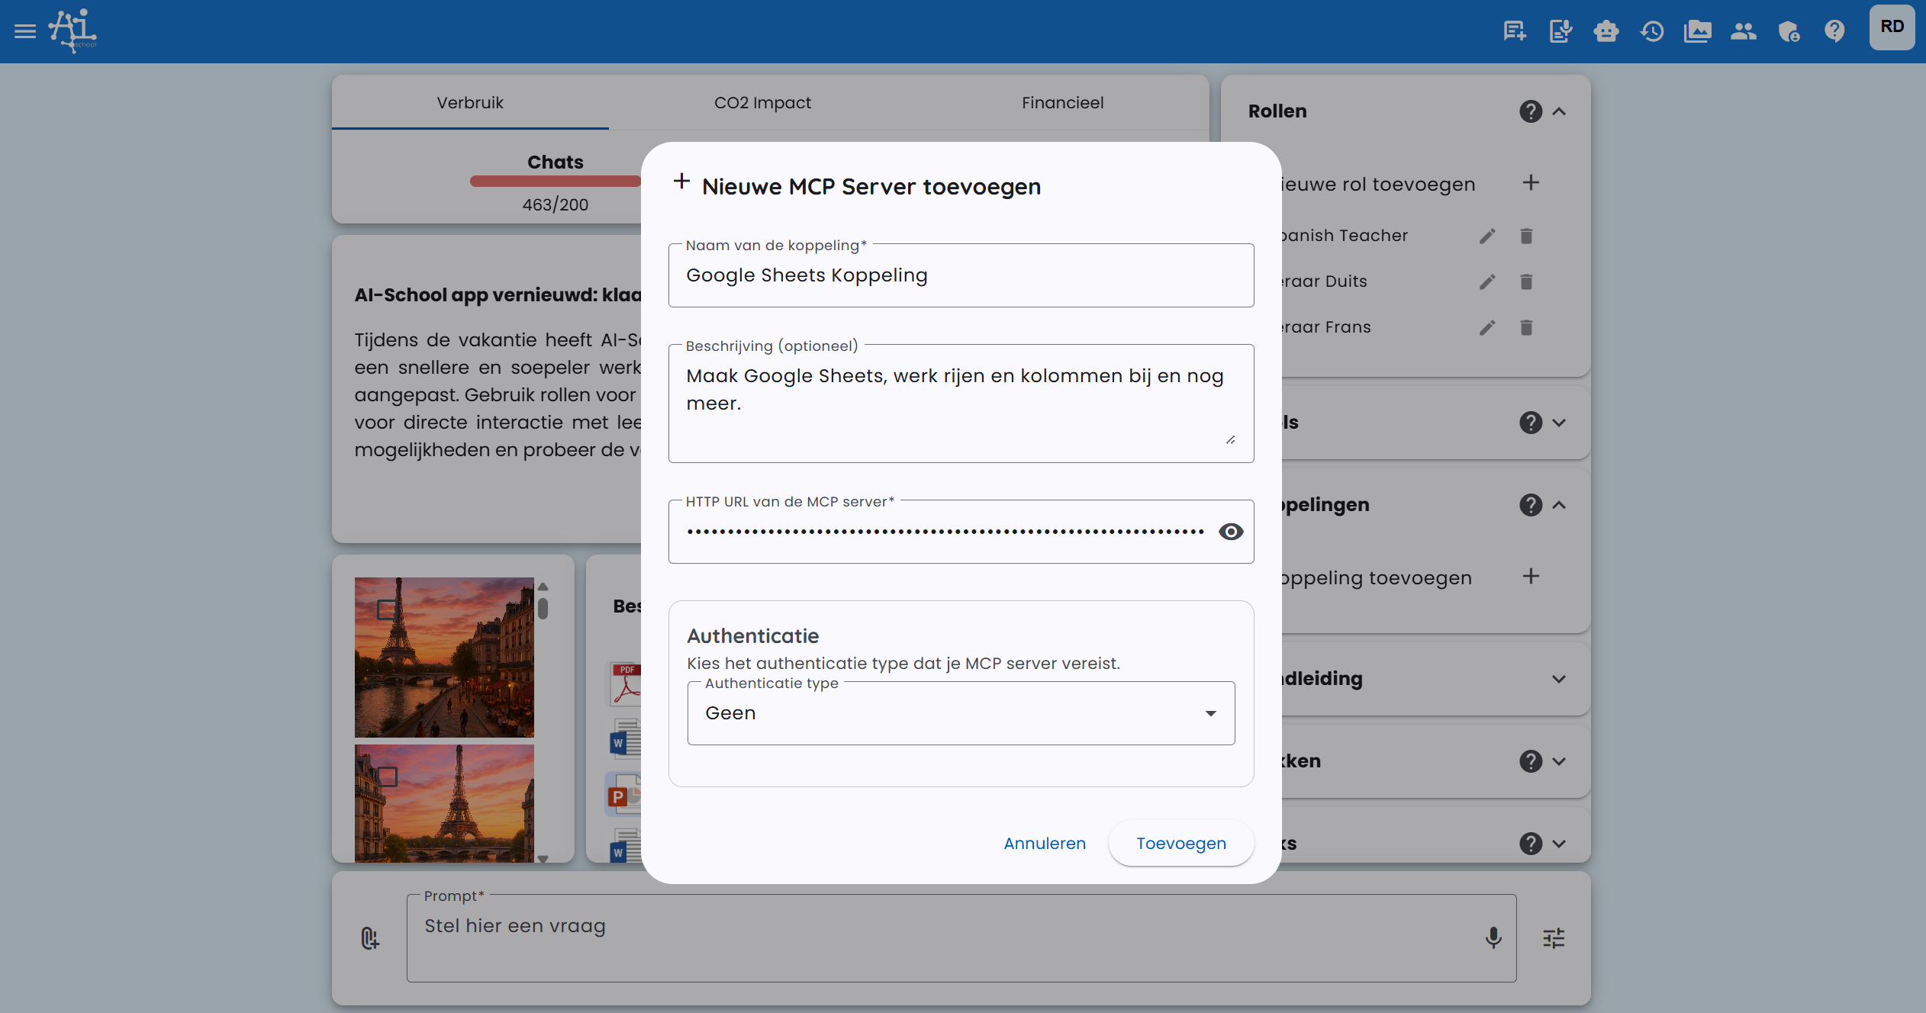Click the chat history clock icon

pyautogui.click(x=1652, y=31)
